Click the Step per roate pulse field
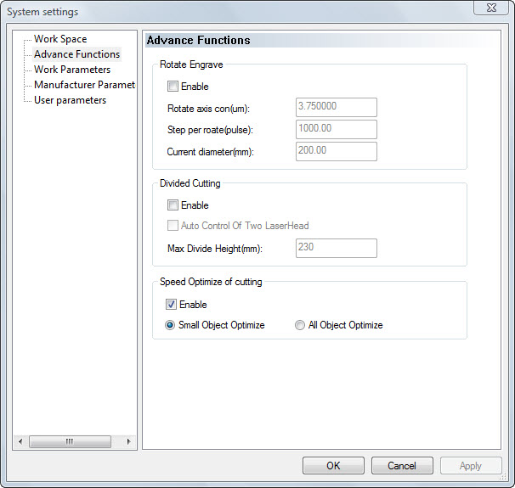This screenshot has width=515, height=488. [336, 129]
